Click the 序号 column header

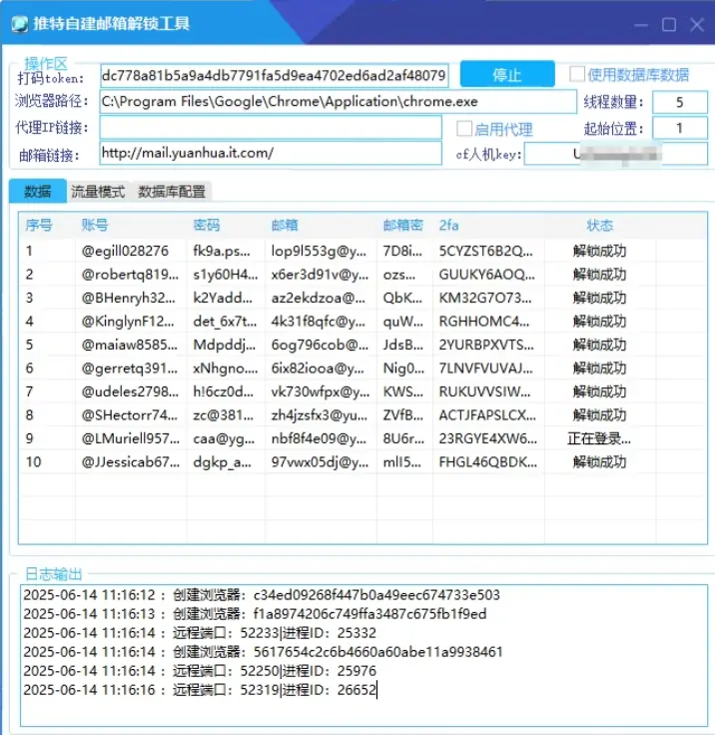pos(39,226)
